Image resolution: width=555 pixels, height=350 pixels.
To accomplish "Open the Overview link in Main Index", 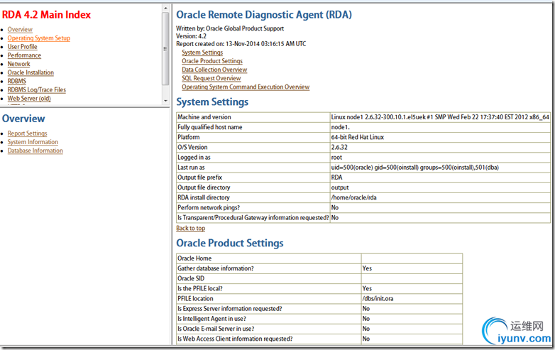I will 20,30.
